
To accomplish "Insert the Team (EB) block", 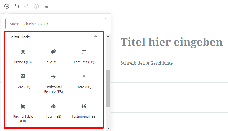I will pyautogui.click(x=53, y=111).
